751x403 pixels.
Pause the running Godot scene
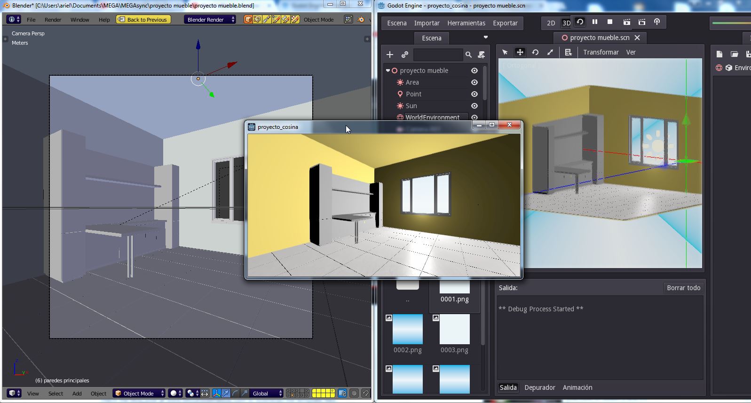click(594, 22)
